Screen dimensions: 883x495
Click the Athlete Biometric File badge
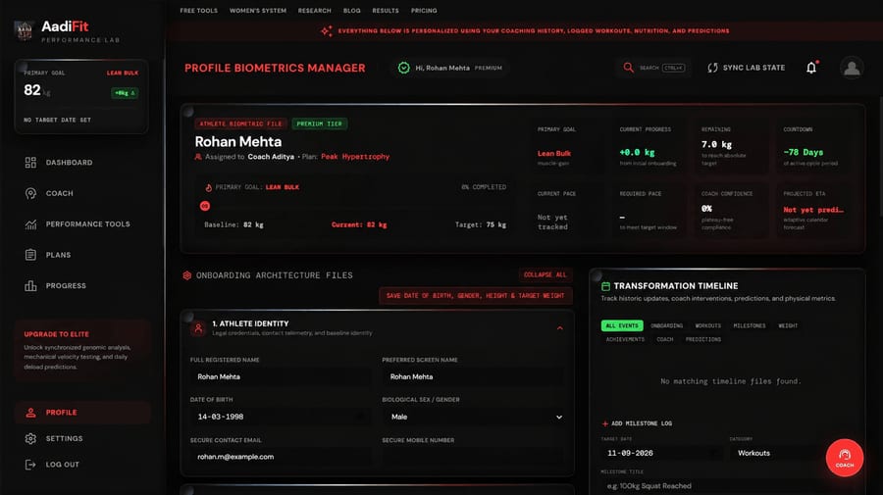(240, 124)
